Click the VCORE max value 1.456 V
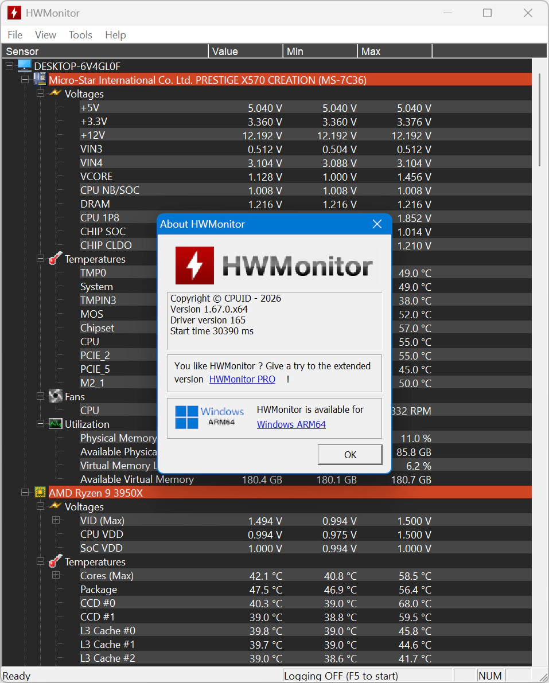Screen dimensions: 549x683 tap(414, 177)
